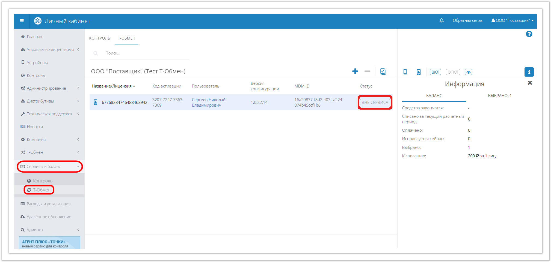Click the minus icon to remove a license
Image resolution: width=551 pixels, height=262 pixels.
[367, 71]
